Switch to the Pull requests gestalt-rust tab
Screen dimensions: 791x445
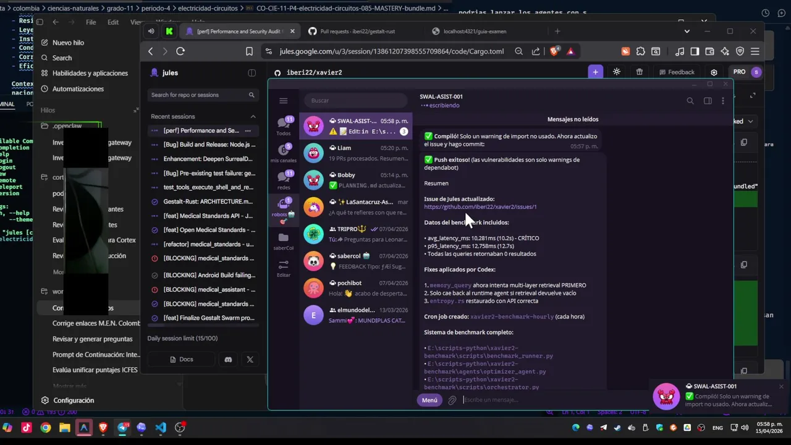(358, 32)
